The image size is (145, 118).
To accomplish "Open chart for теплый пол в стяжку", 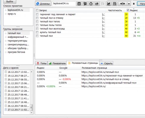I will point(103,18).
